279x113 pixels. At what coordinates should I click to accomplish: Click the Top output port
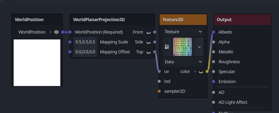pyautogui.click(x=155, y=52)
